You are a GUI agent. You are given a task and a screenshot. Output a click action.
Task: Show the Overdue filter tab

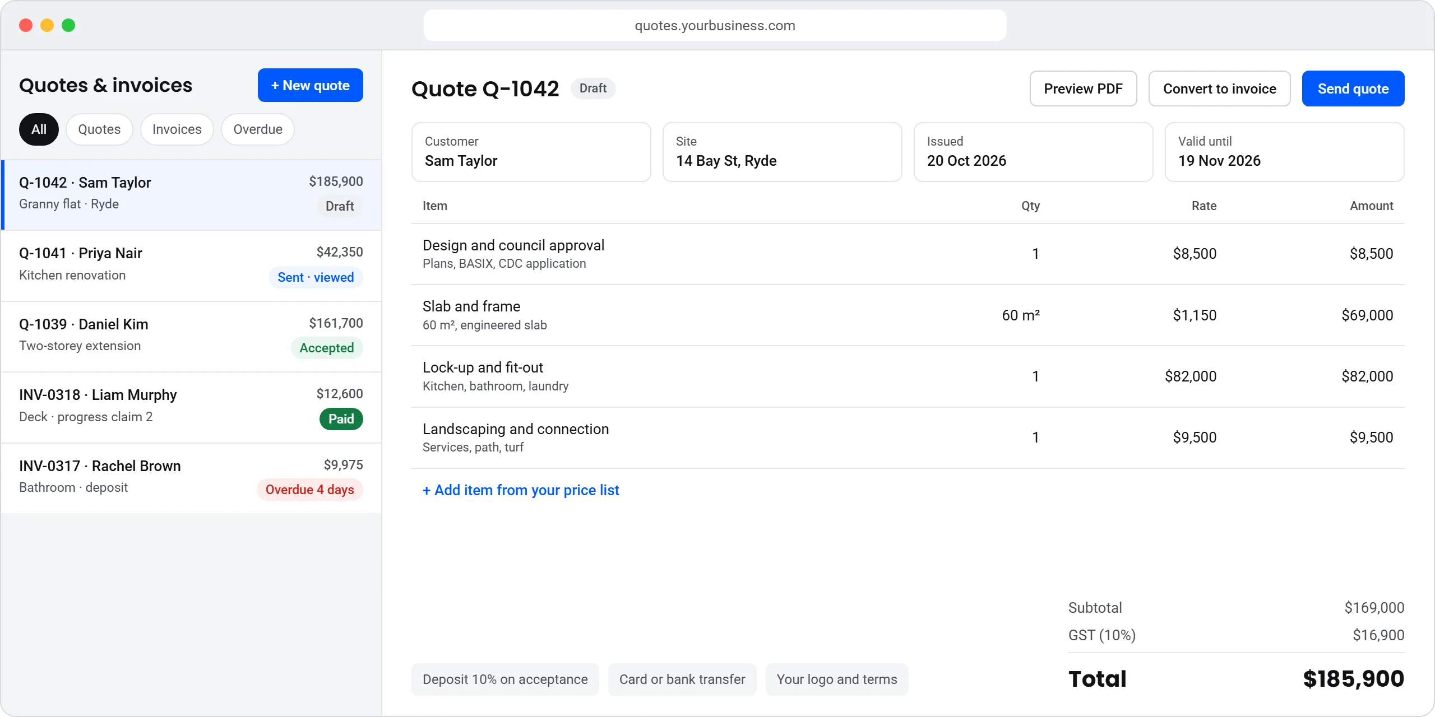pyautogui.click(x=257, y=129)
